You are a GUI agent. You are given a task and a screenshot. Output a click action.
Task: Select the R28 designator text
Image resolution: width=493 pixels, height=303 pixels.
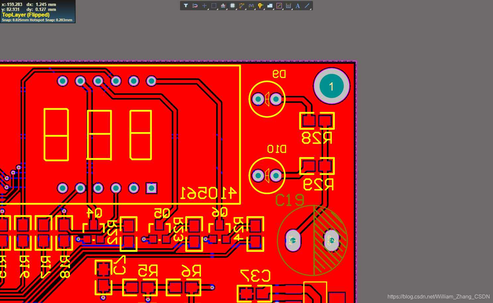tap(317, 138)
